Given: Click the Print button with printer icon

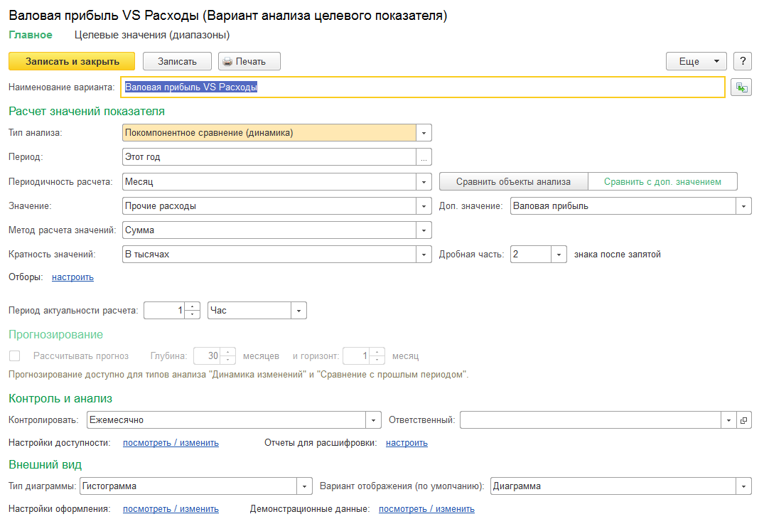Looking at the screenshot, I should (249, 62).
